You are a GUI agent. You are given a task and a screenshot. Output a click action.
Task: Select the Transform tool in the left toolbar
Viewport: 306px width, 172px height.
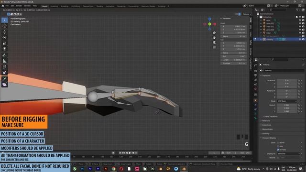point(4,49)
